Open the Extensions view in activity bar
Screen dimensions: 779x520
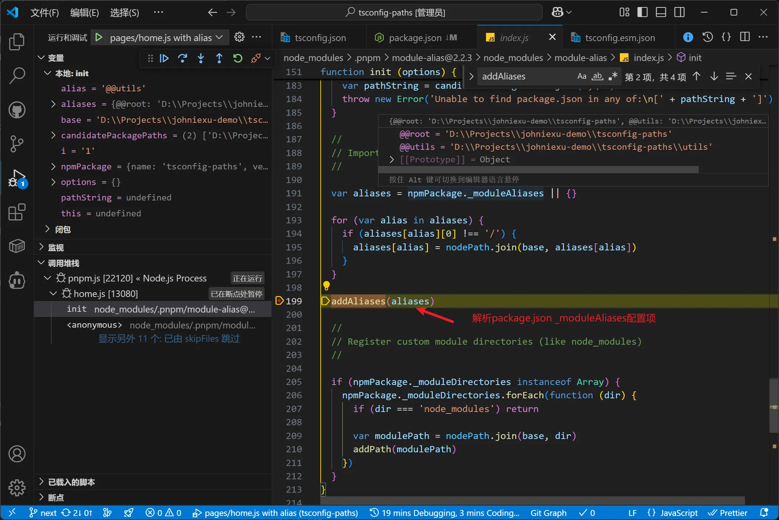17,212
